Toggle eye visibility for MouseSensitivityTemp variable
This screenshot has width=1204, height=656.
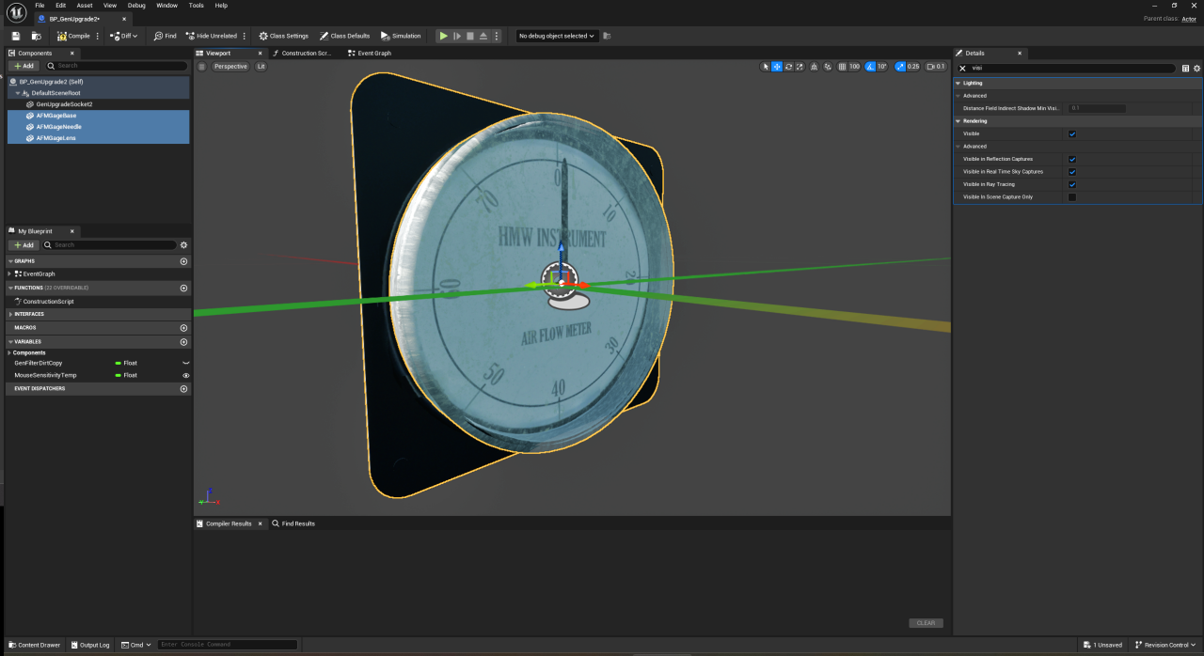coord(186,375)
